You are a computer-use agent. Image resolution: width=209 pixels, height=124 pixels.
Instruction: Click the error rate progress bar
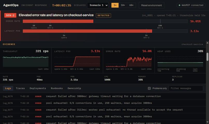pos(105,21)
